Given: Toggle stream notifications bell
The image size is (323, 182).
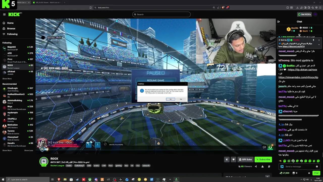Looking at the screenshot, I should click(227, 160).
